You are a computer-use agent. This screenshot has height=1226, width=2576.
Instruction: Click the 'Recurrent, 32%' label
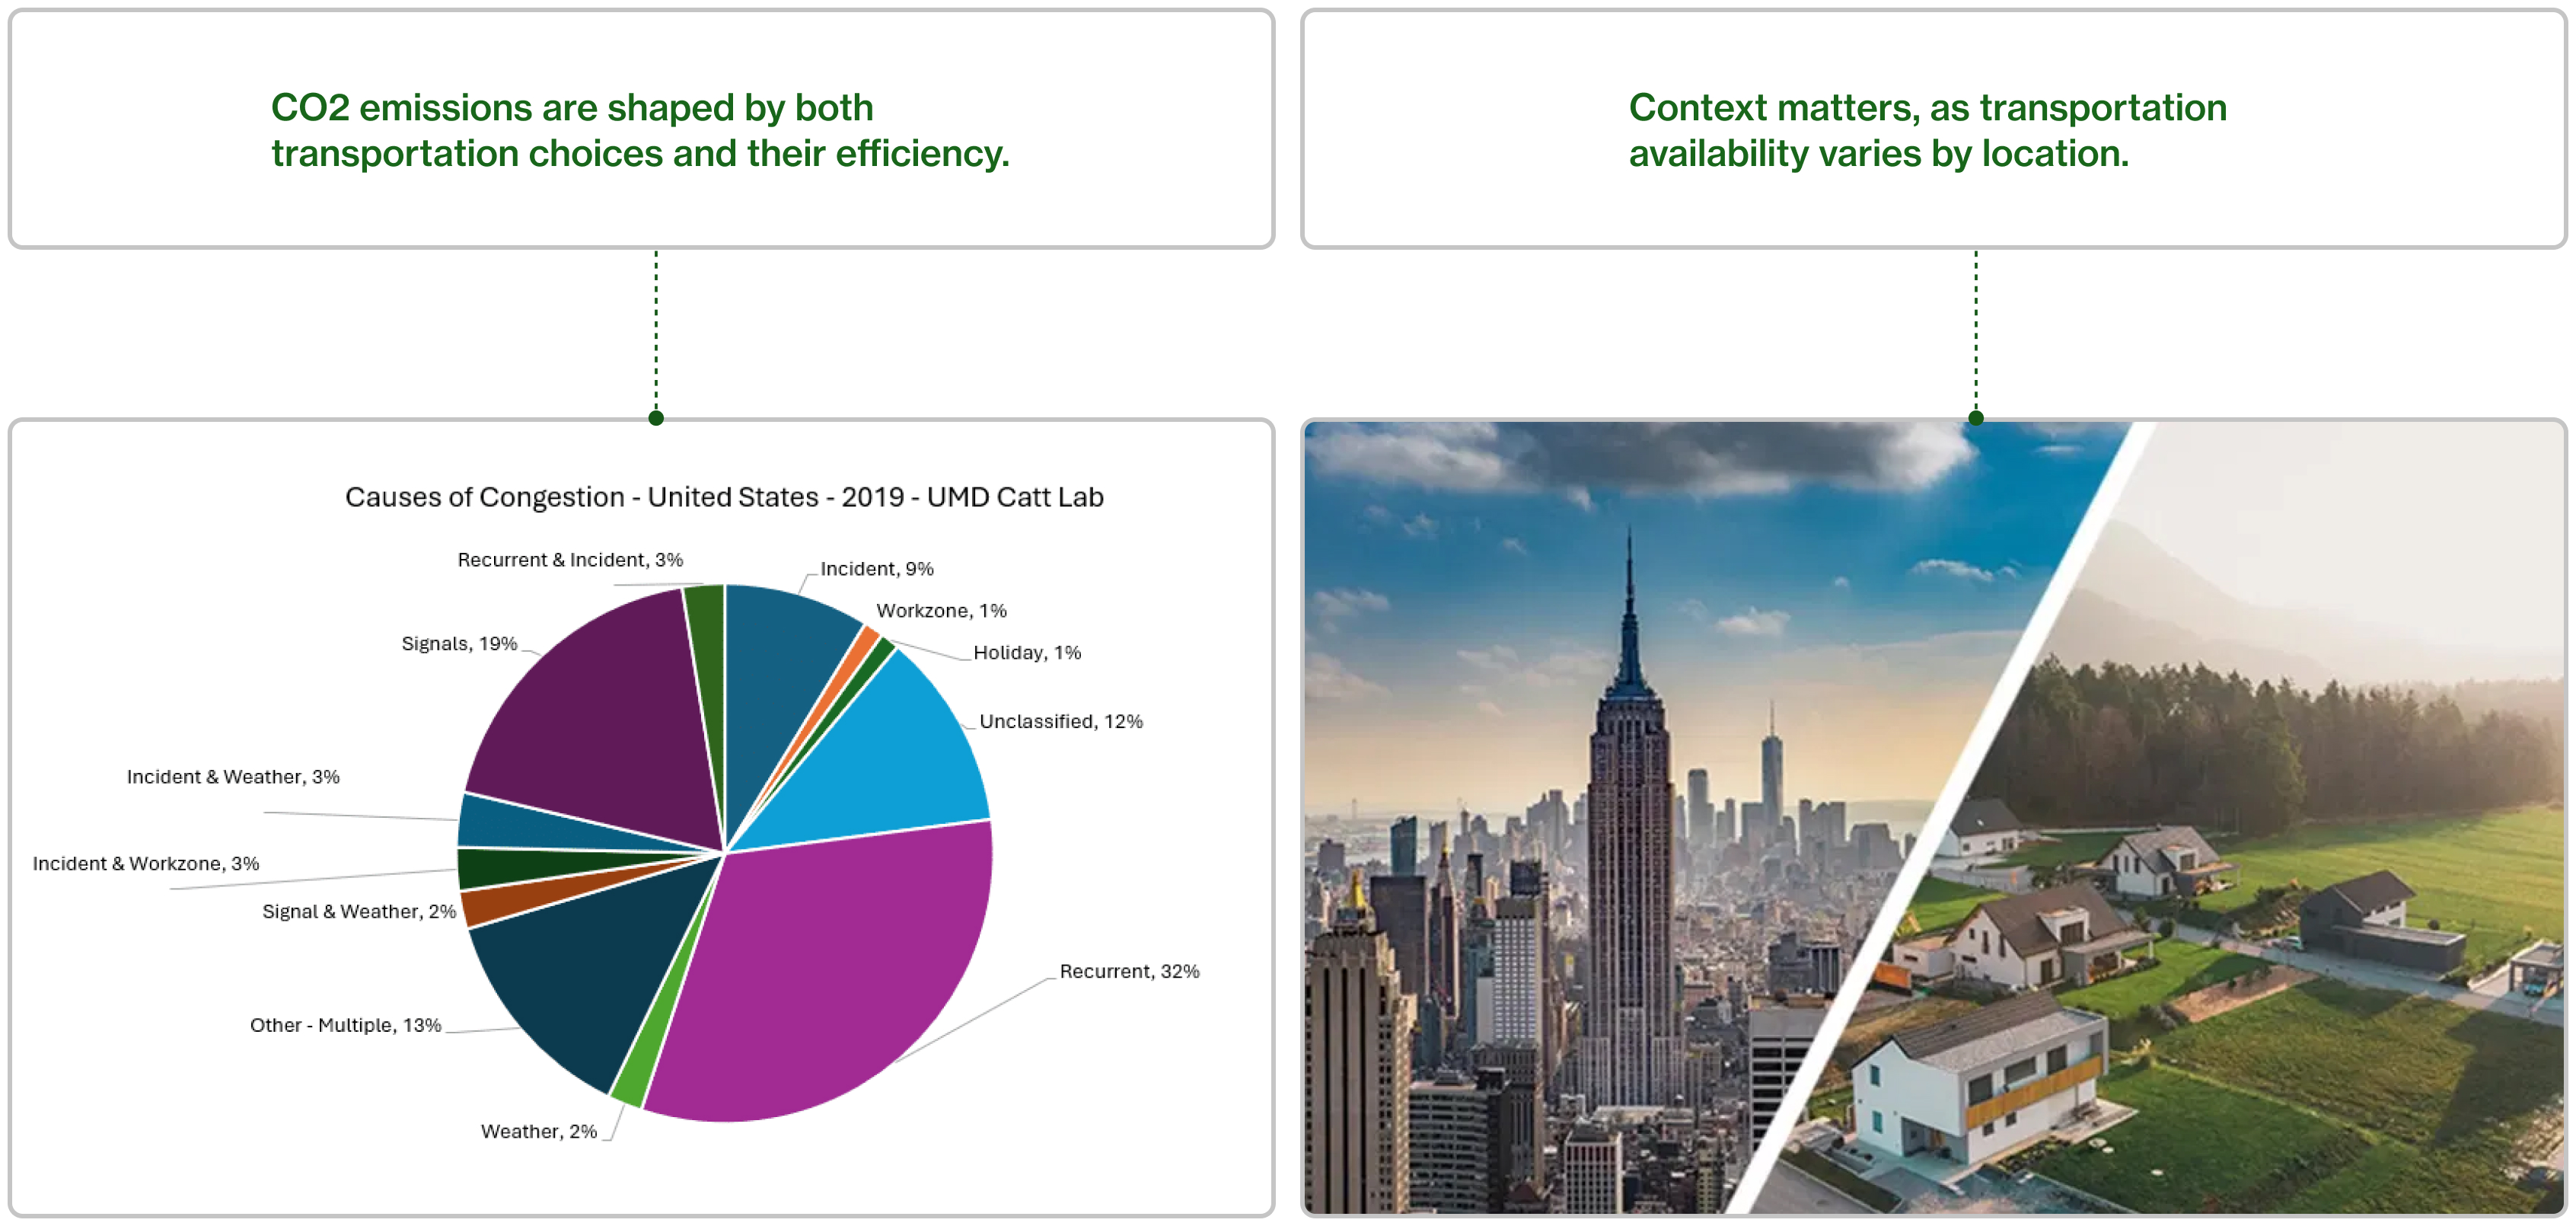[x=1129, y=971]
